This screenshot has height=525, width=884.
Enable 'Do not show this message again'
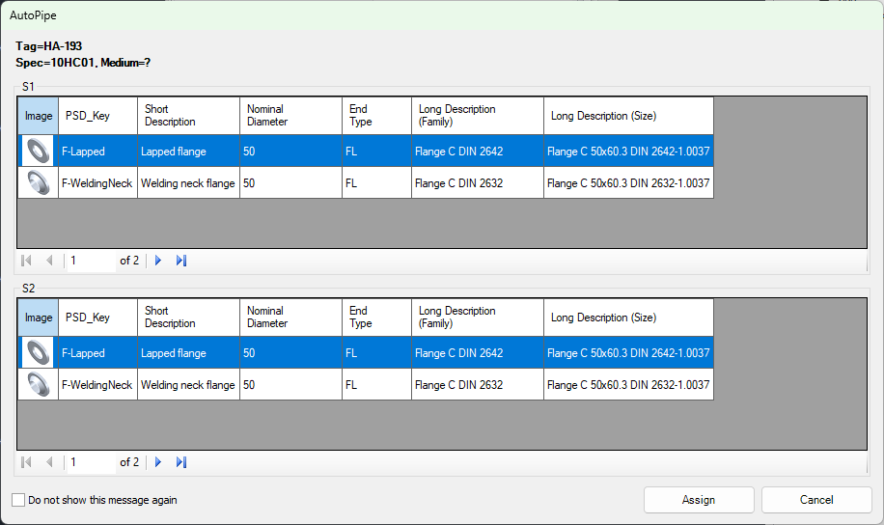click(x=19, y=500)
